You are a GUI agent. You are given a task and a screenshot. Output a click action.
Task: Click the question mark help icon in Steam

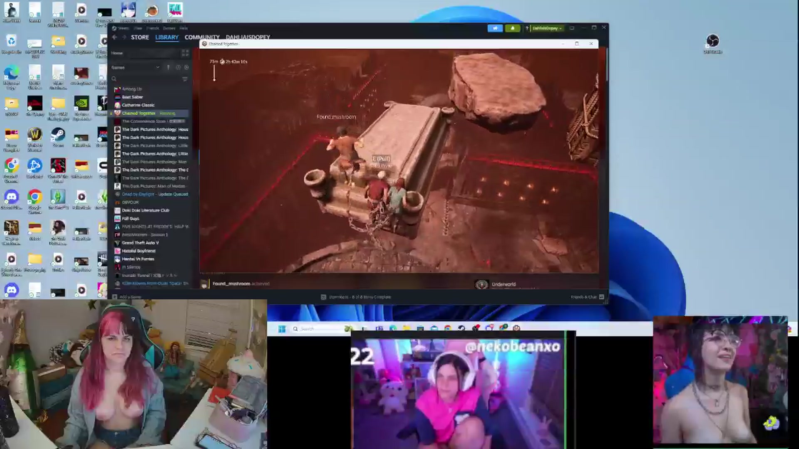coord(527,28)
